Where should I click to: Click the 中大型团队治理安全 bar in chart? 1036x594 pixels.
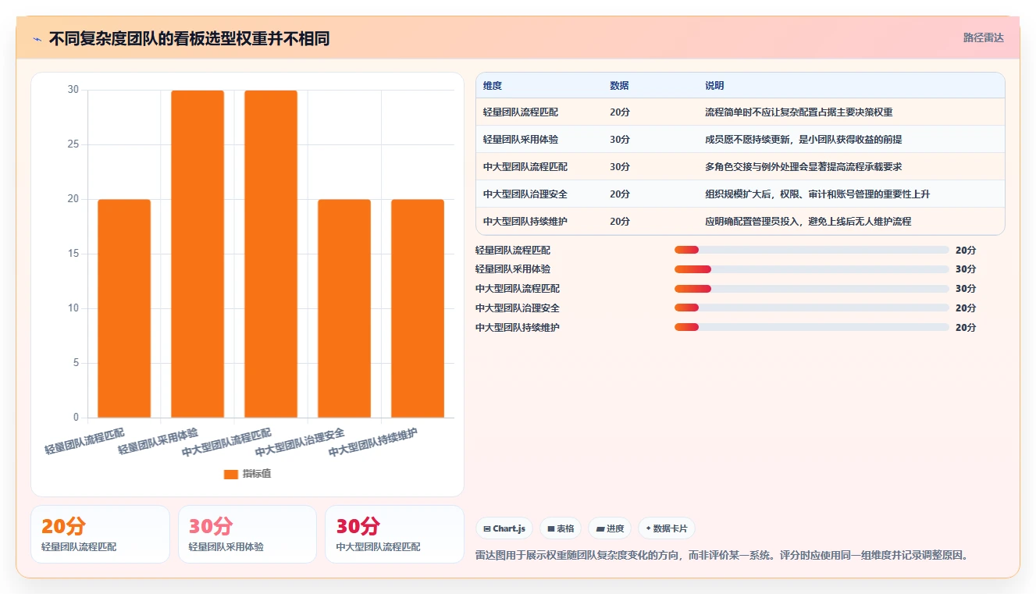[344, 308]
